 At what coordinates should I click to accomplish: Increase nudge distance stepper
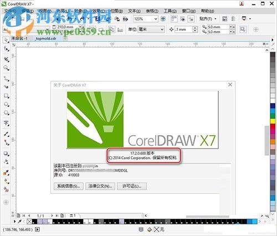point(195,28)
